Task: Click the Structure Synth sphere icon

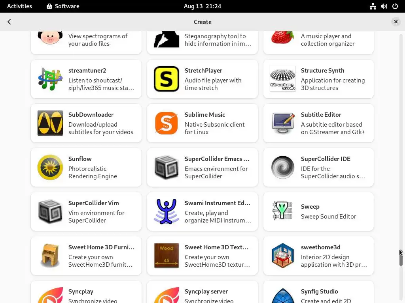Action: (x=282, y=79)
